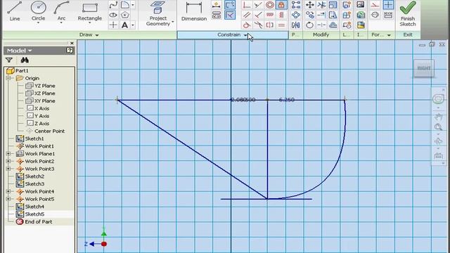Open the Text tool dropdown arrow
Image resolution: width=450 pixels, height=253 pixels.
[133, 25]
